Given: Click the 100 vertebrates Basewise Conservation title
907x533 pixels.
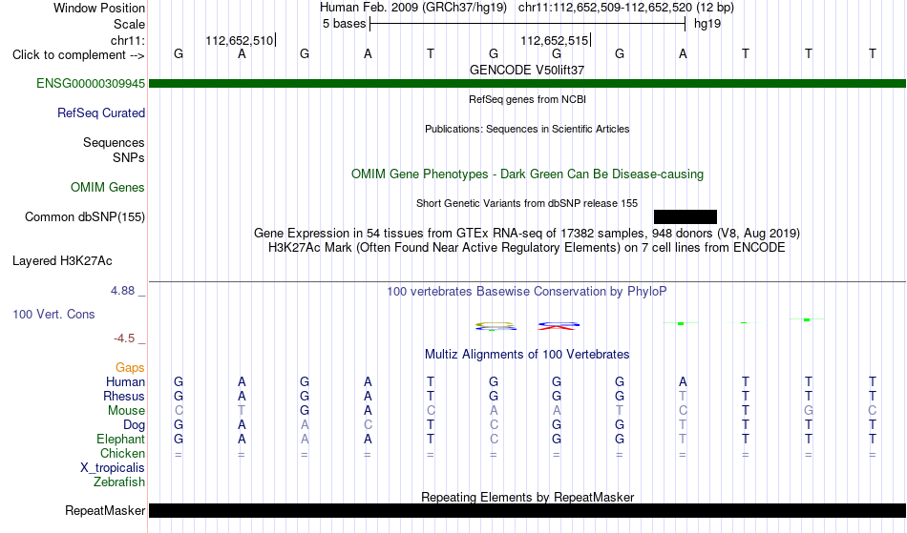Looking at the screenshot, I should pyautogui.click(x=527, y=292).
